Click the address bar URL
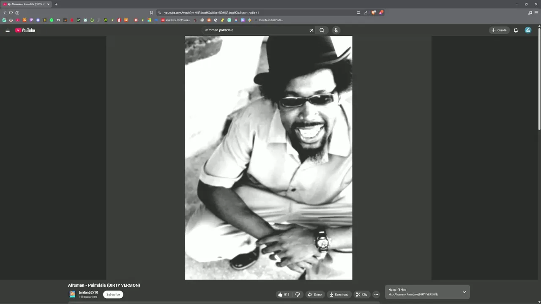The height and width of the screenshot is (304, 541). click(x=211, y=13)
